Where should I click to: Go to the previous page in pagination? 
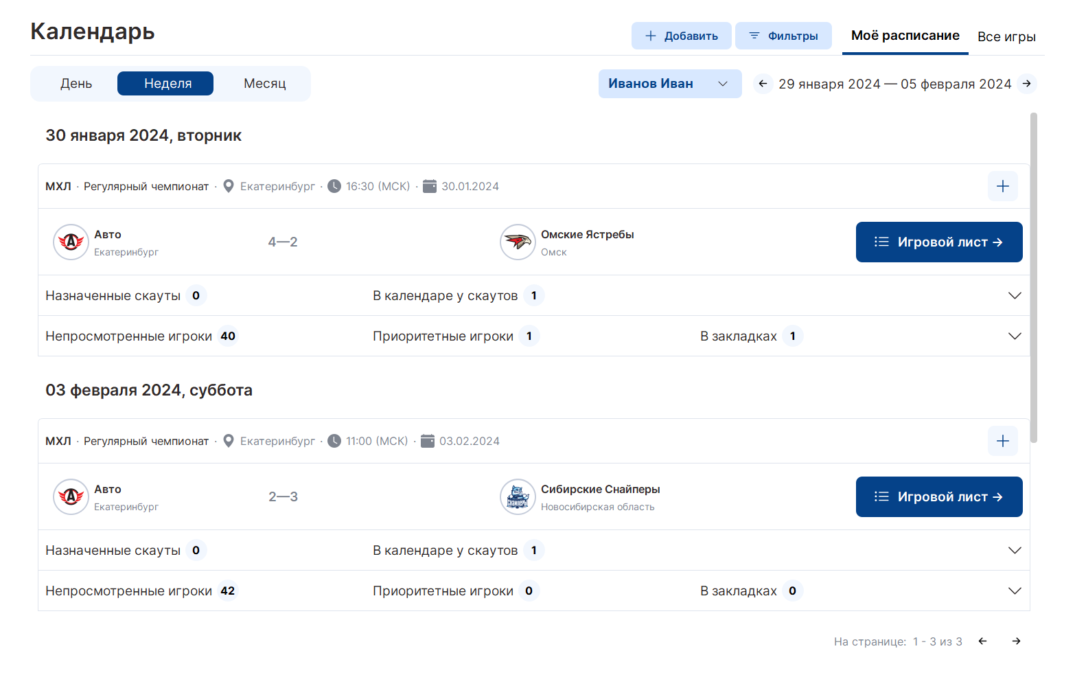[982, 641]
